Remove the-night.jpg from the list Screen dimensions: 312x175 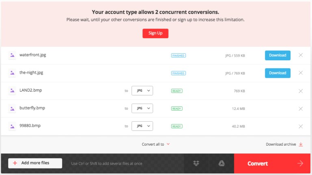(301, 73)
